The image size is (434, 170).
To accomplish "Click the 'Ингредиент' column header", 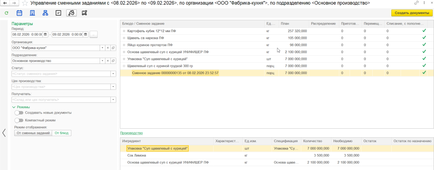I will [132, 141].
